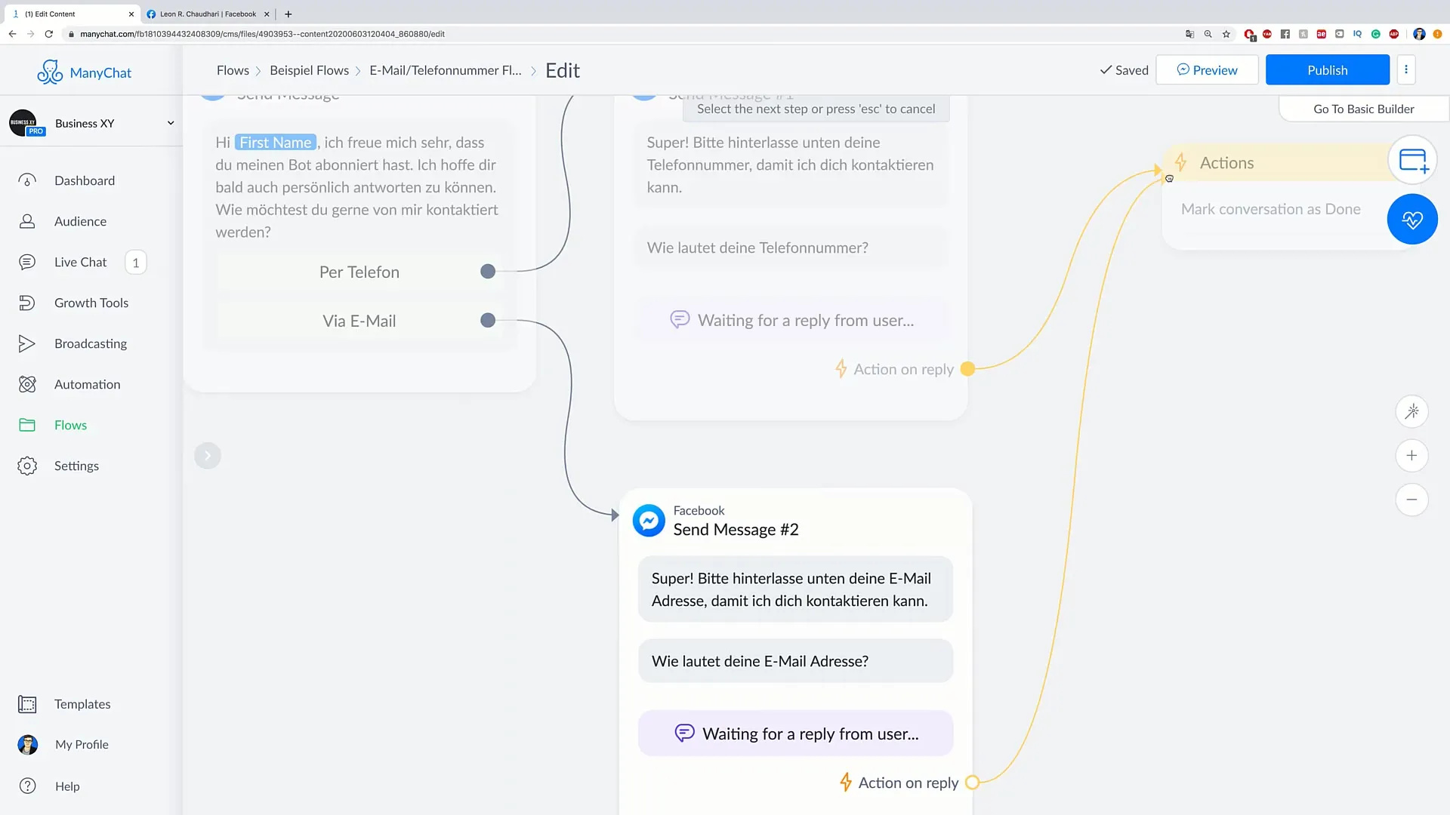The width and height of the screenshot is (1450, 815).
Task: Open the Broadcasting section
Action: coord(91,343)
